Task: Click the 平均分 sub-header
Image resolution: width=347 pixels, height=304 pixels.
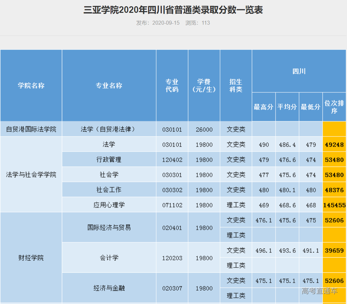Action: pos(287,106)
